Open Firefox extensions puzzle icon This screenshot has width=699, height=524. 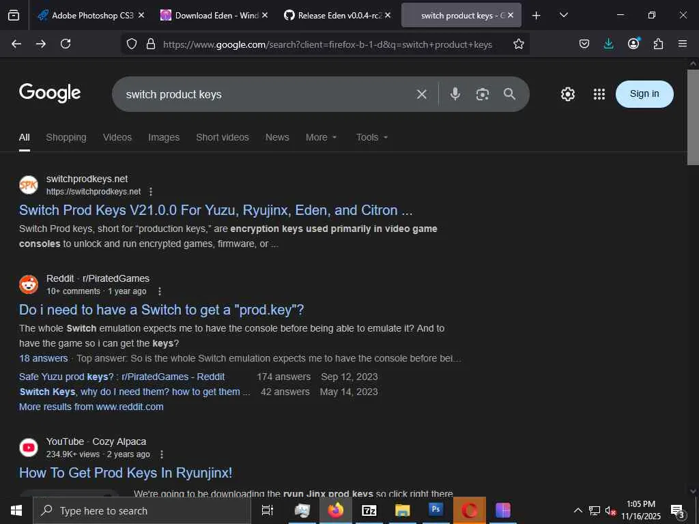click(x=658, y=44)
